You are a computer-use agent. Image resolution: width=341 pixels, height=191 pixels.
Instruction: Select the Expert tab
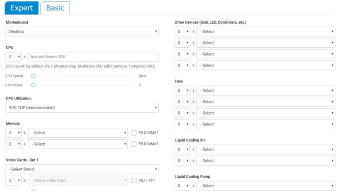(21, 8)
